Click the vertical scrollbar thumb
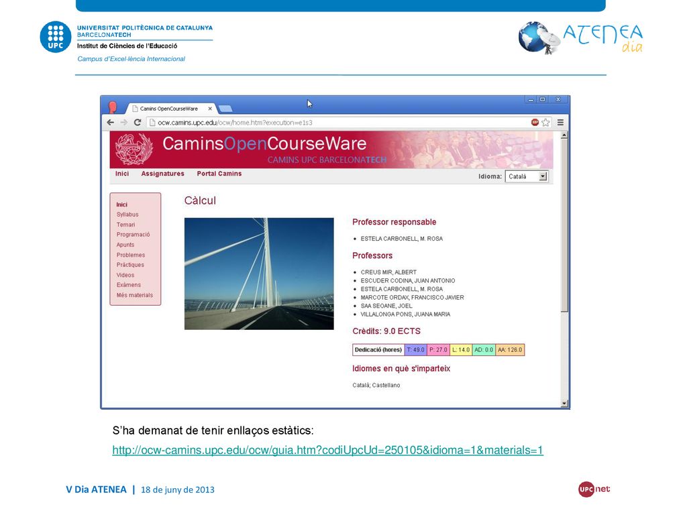687x515 pixels. tap(564, 225)
